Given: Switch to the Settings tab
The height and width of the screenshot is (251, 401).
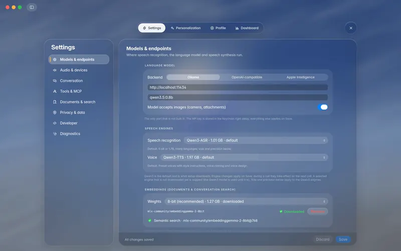Looking at the screenshot, I should (x=152, y=28).
